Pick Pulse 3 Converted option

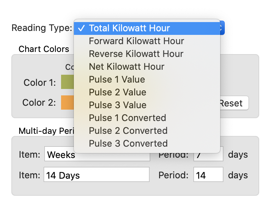[128, 143]
